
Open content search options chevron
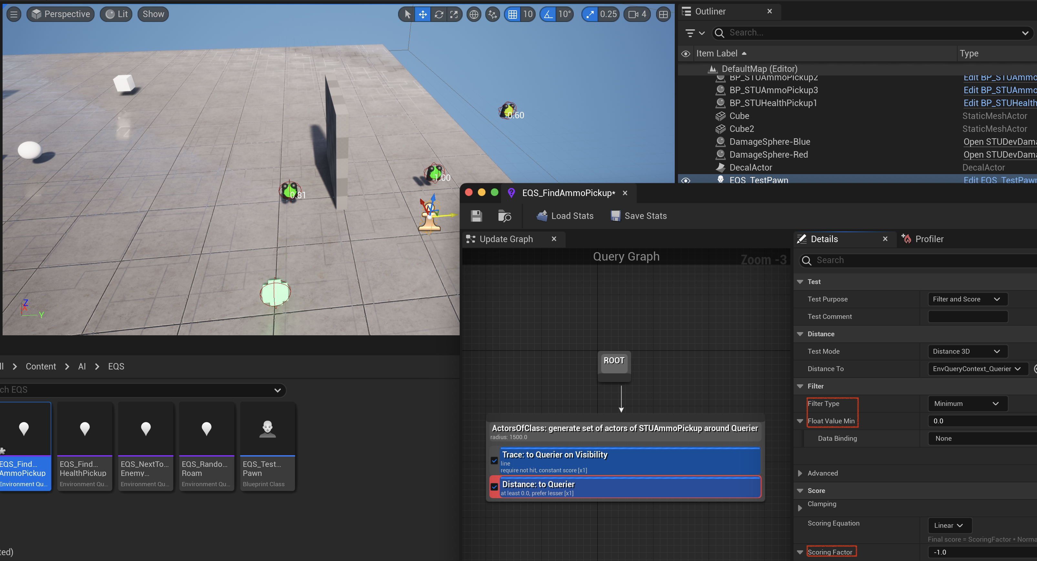tap(277, 390)
